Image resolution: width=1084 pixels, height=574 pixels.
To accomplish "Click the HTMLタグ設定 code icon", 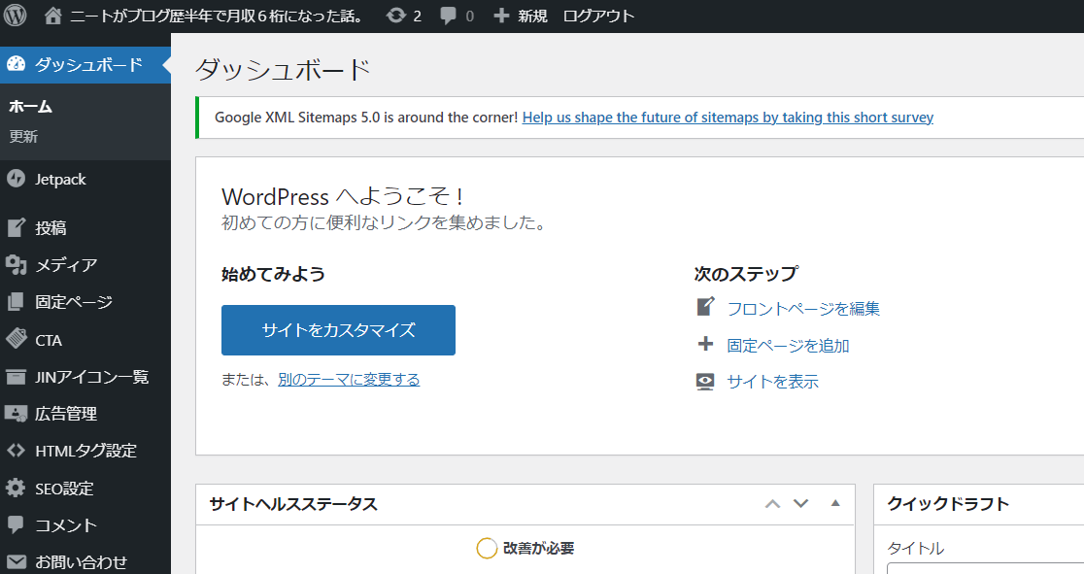I will (x=16, y=451).
